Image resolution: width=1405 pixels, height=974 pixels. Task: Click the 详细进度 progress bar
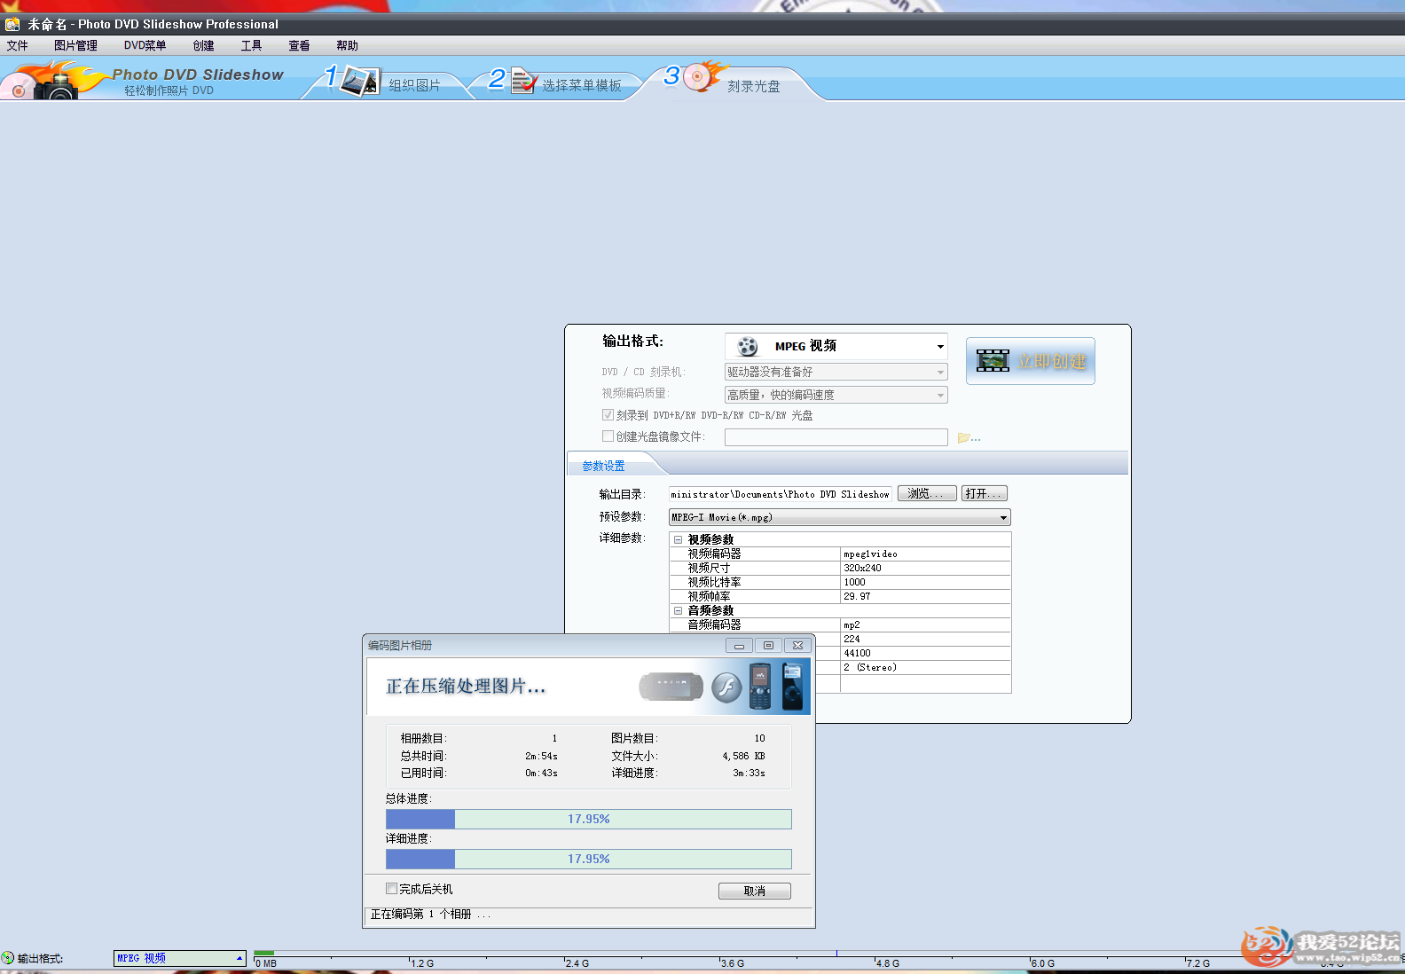[589, 859]
